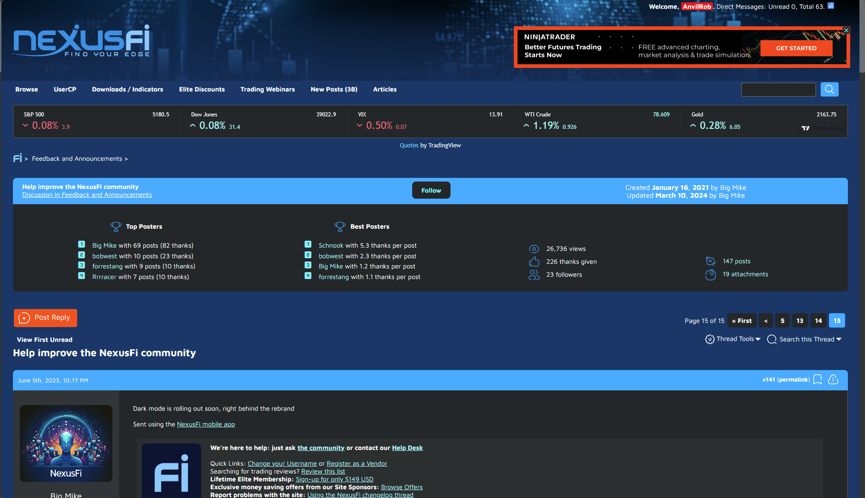Open Trading Webinars menu
The width and height of the screenshot is (865, 498).
coord(268,90)
